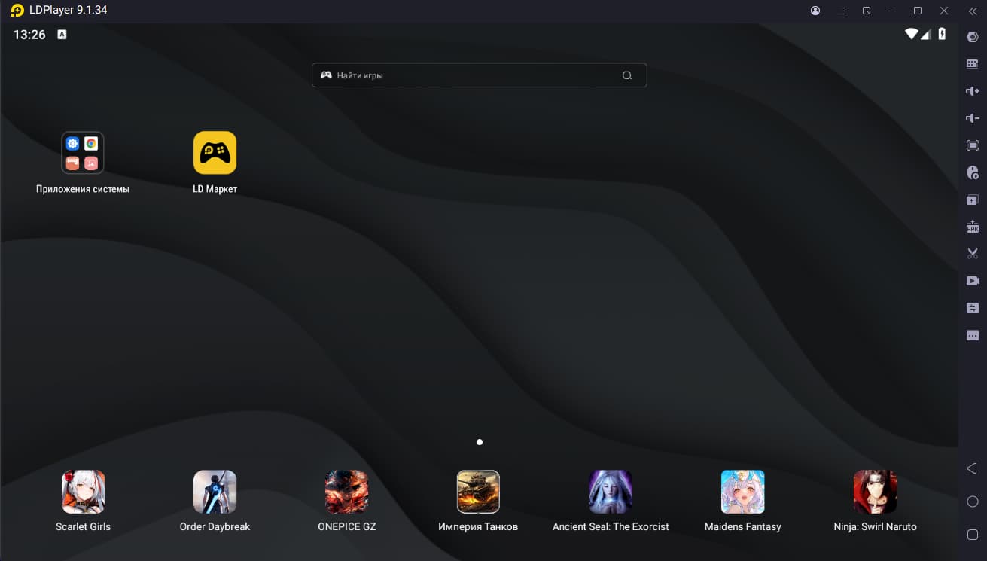Click the mini-window mode icon in title bar
987x561 pixels.
tap(867, 11)
